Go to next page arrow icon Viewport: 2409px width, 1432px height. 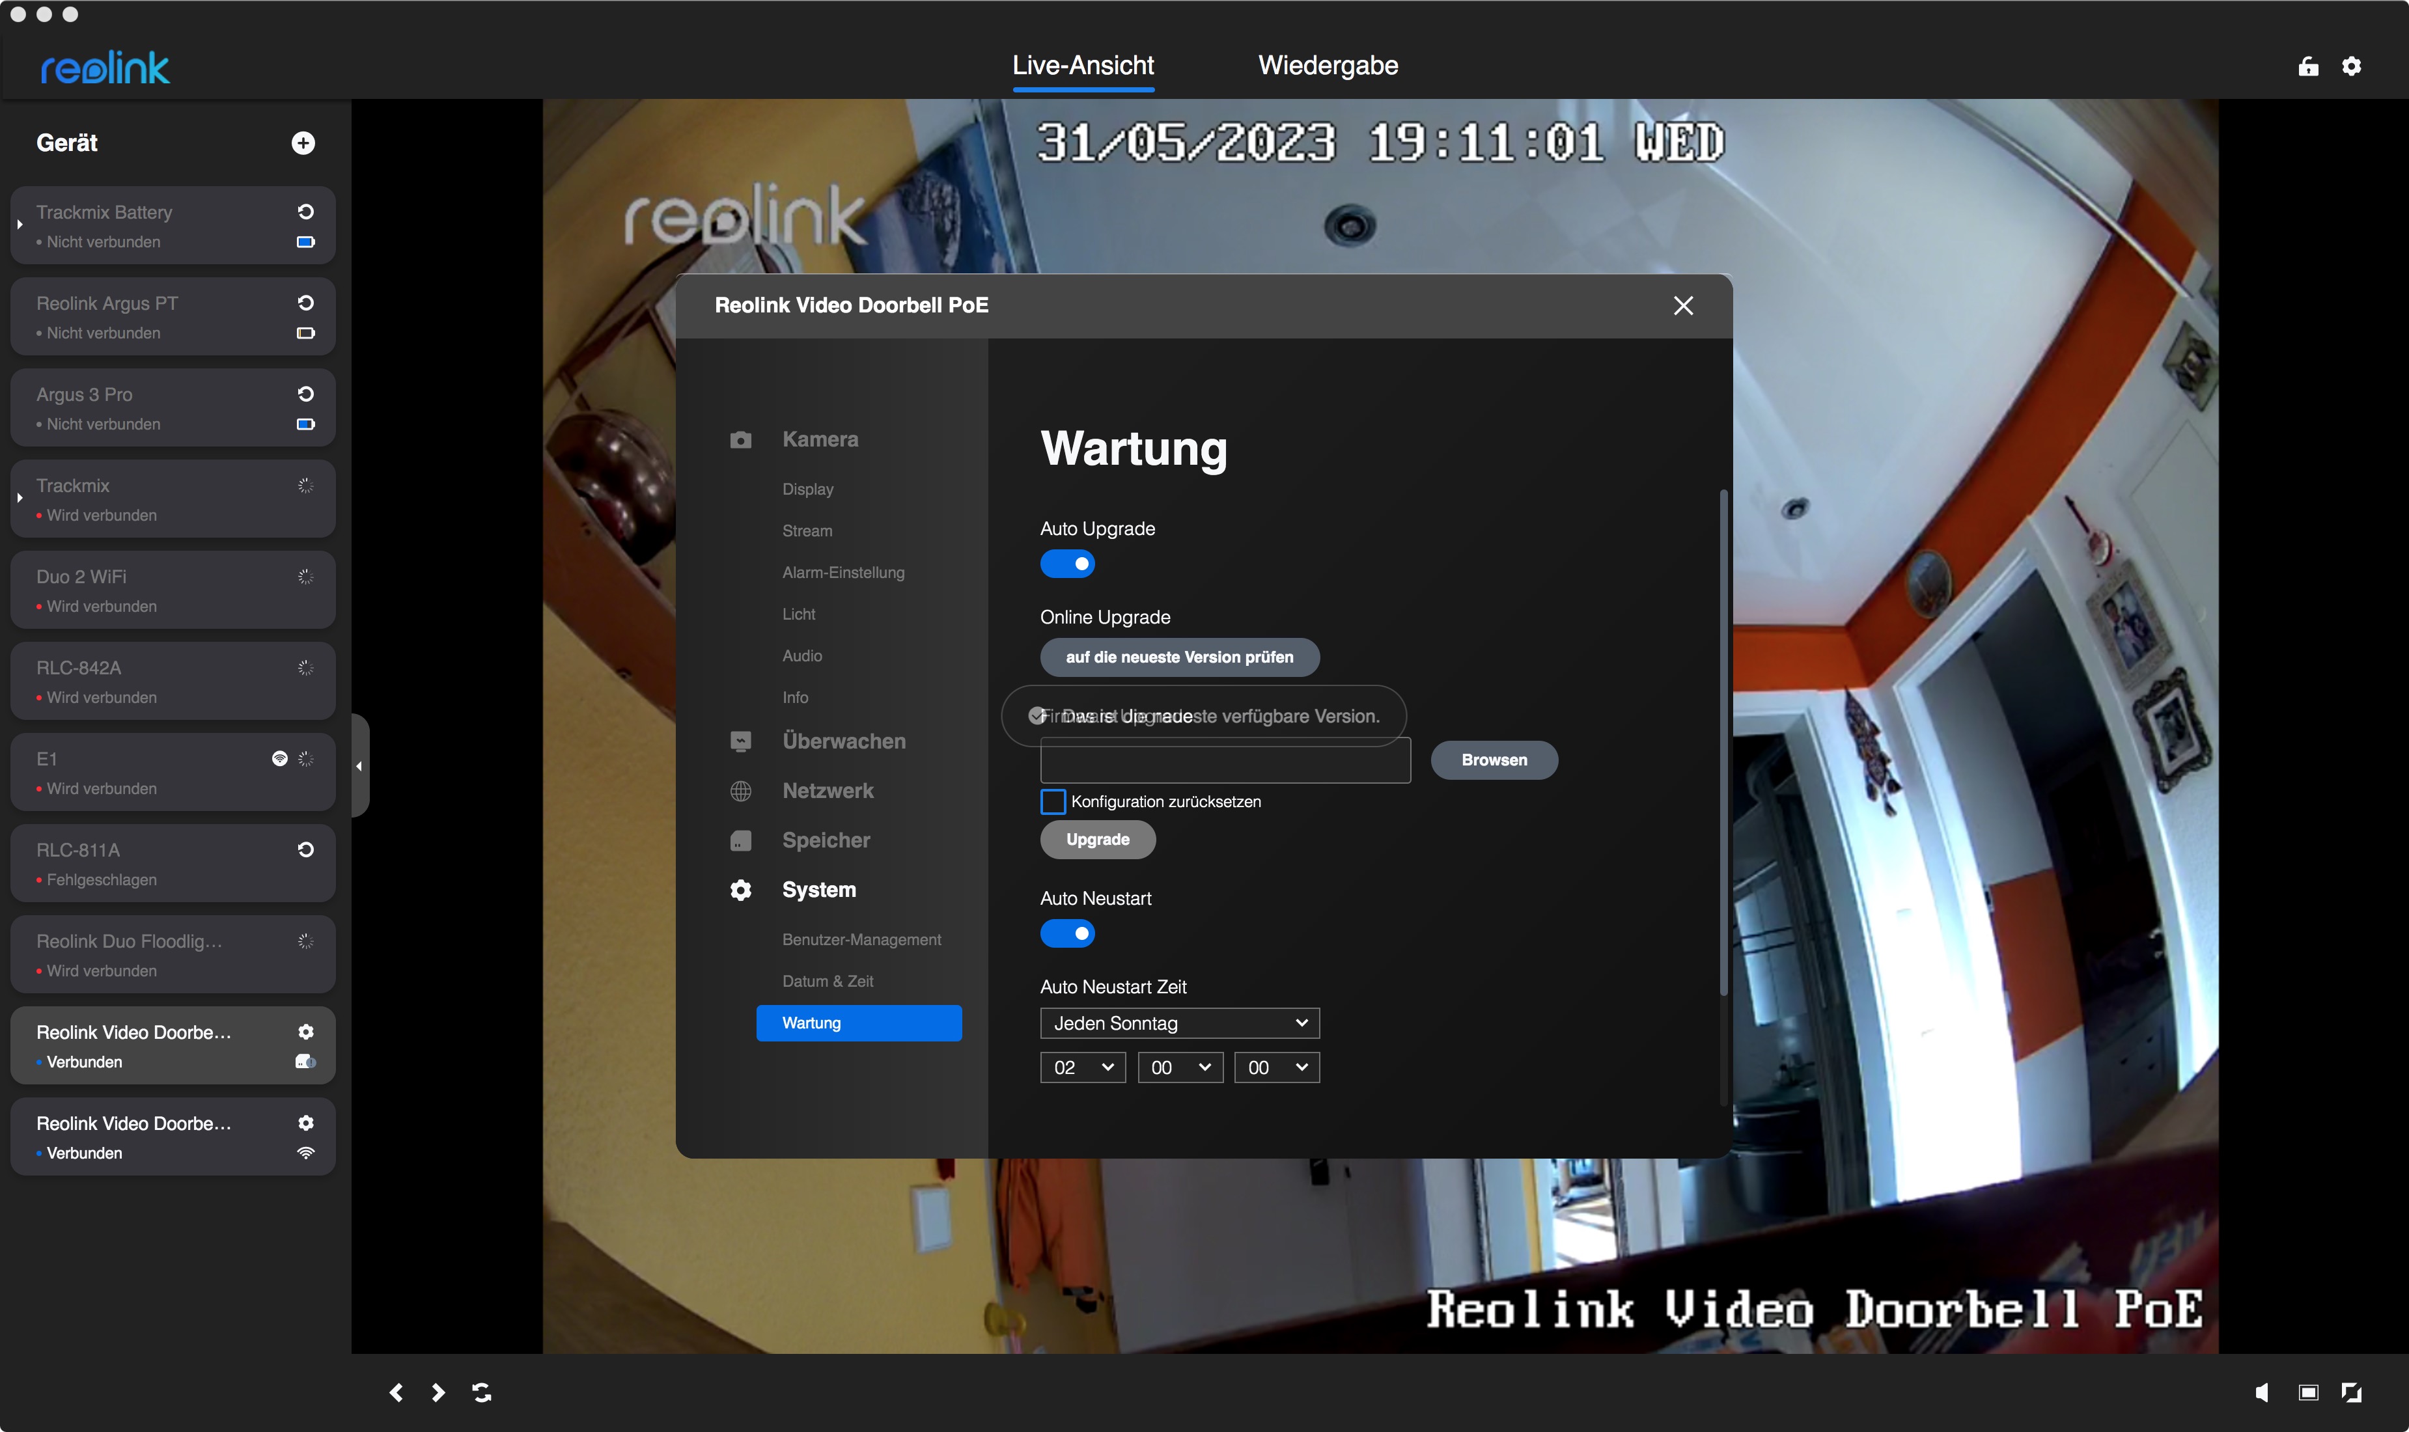click(438, 1392)
